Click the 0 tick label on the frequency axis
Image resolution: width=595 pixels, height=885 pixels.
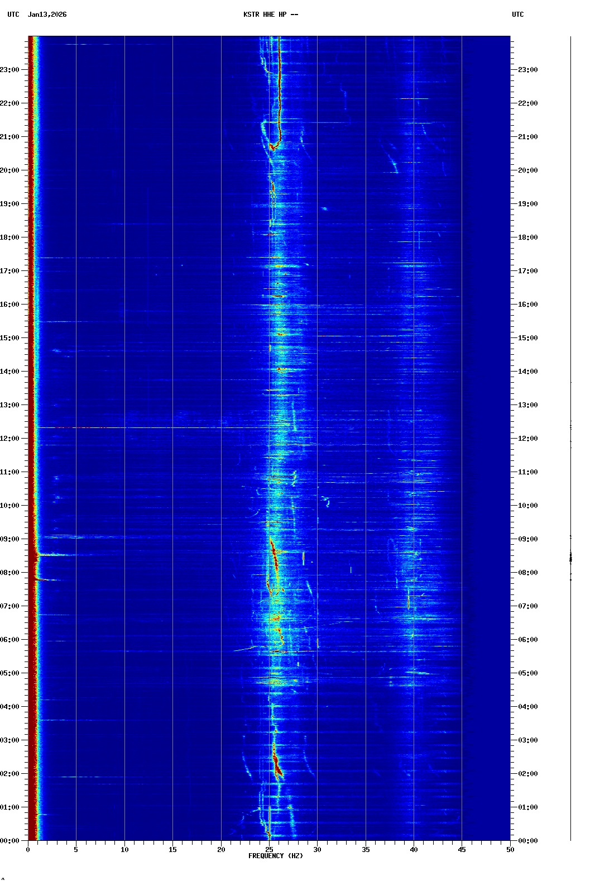(28, 850)
